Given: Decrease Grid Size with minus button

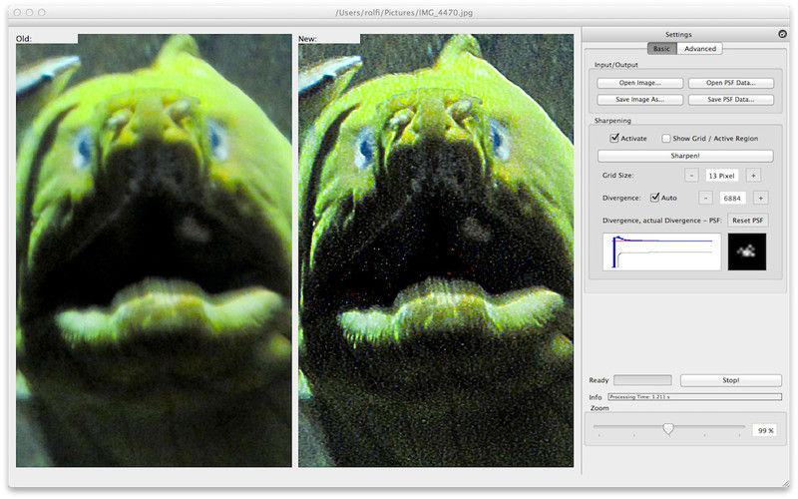Looking at the screenshot, I should click(x=690, y=176).
